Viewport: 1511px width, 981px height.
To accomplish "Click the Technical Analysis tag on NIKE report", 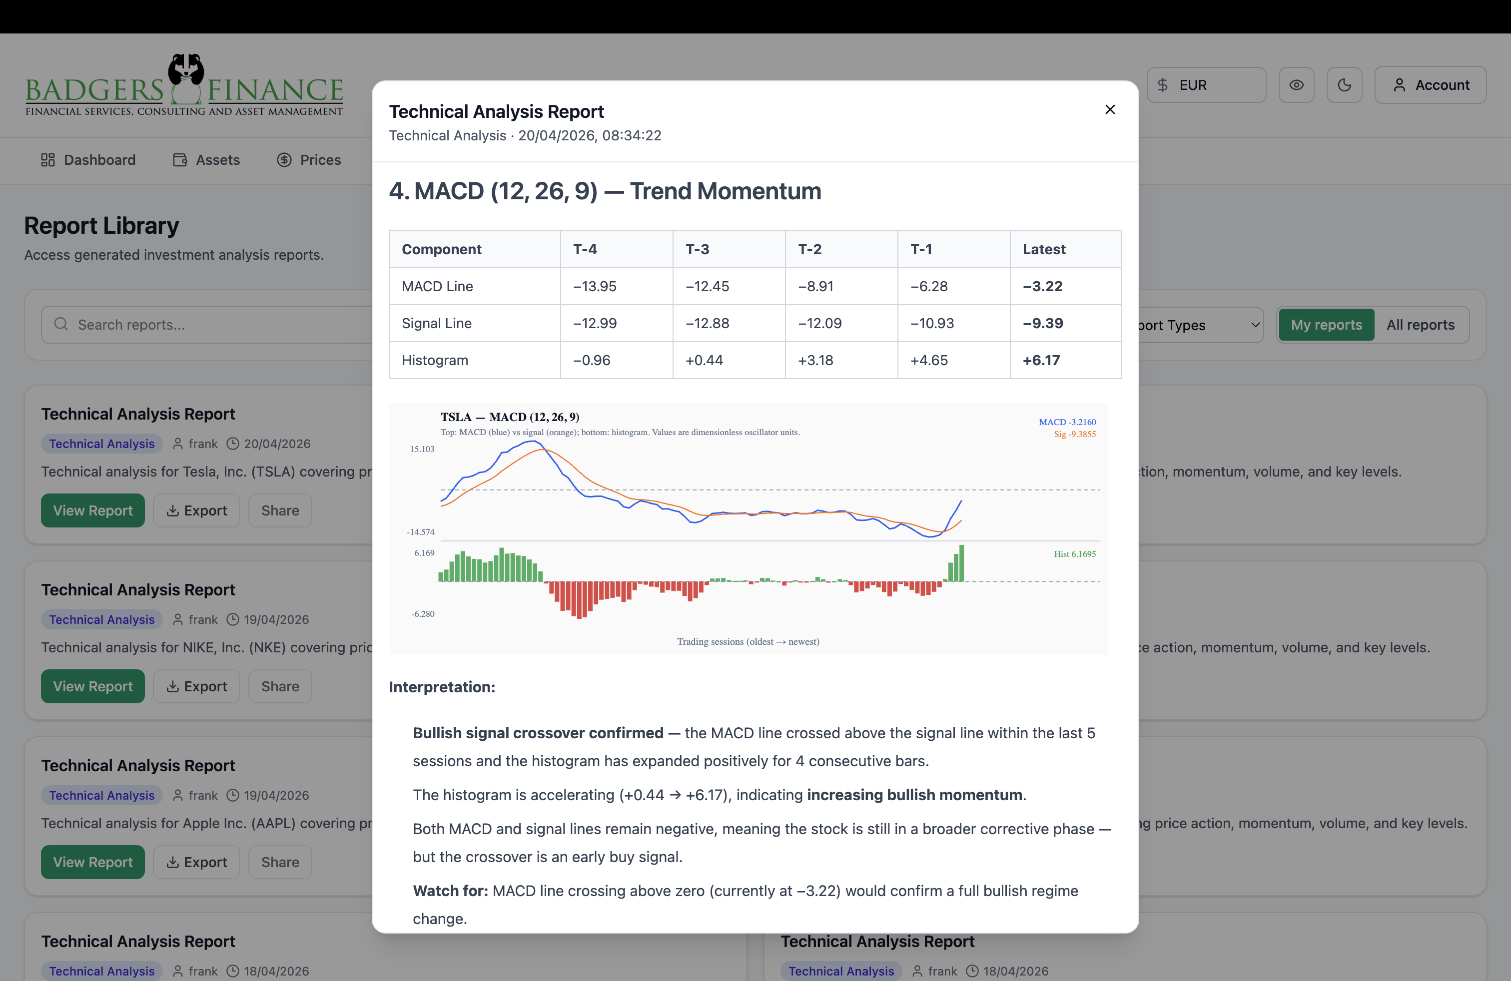I will [101, 619].
